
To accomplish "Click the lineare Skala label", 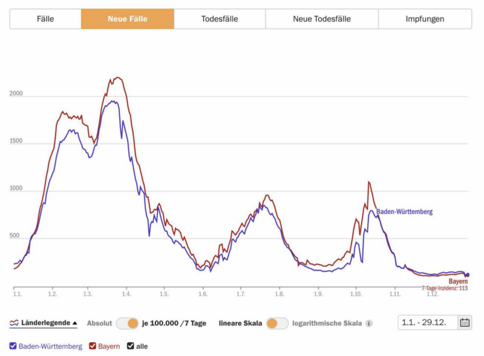I will point(240,323).
